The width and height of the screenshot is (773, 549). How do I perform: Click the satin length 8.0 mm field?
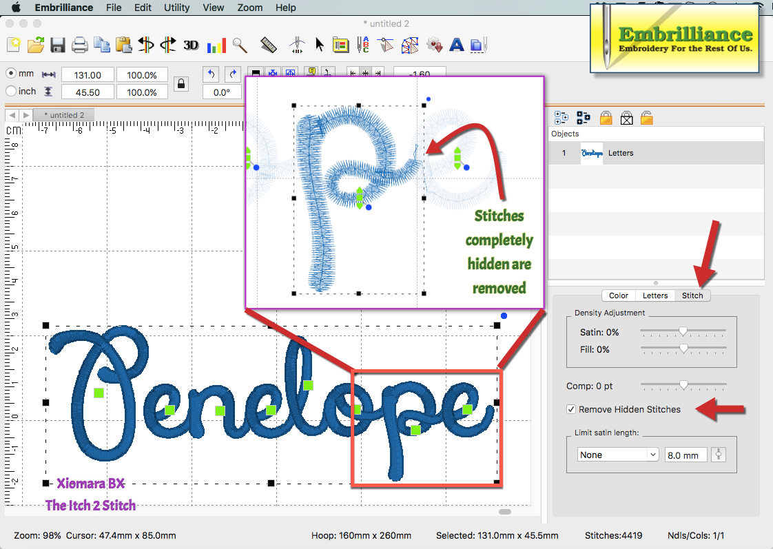pos(686,455)
